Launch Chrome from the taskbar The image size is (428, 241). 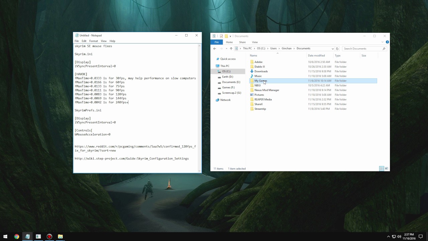[16, 236]
